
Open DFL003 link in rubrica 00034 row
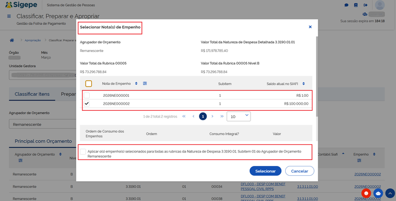(263, 187)
